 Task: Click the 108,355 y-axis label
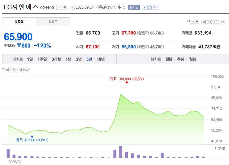point(217,76)
